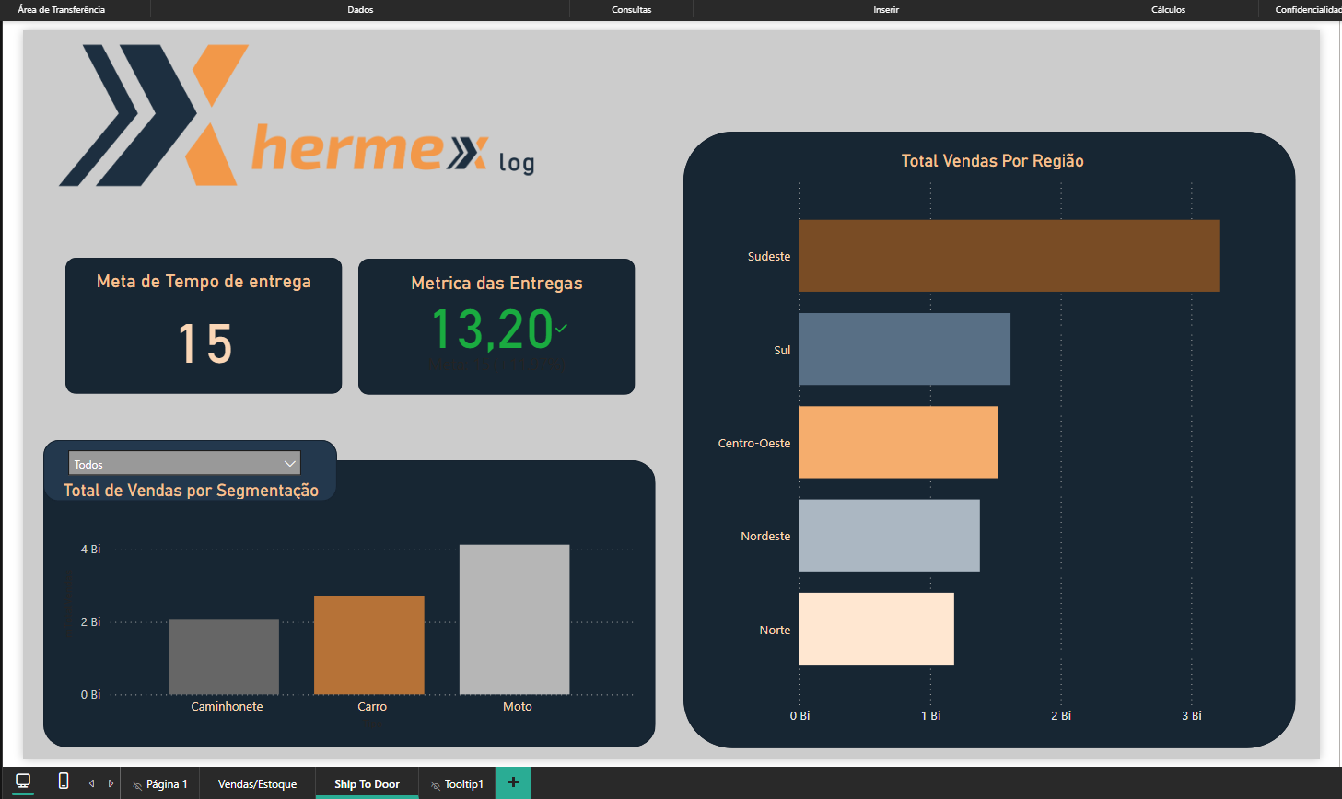Click the Nordeste axis label
This screenshot has height=799, width=1342.
click(x=765, y=537)
